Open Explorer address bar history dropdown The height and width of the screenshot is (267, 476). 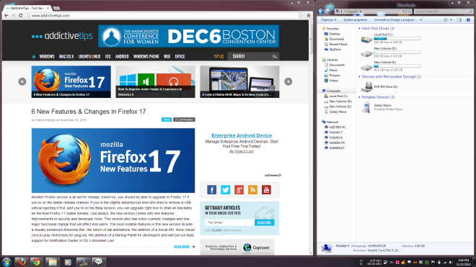point(403,12)
